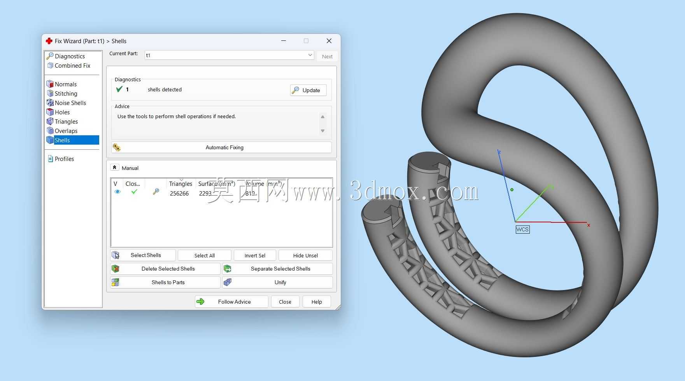This screenshot has width=685, height=381.
Task: Click Update to refresh diagnostics
Action: point(308,90)
